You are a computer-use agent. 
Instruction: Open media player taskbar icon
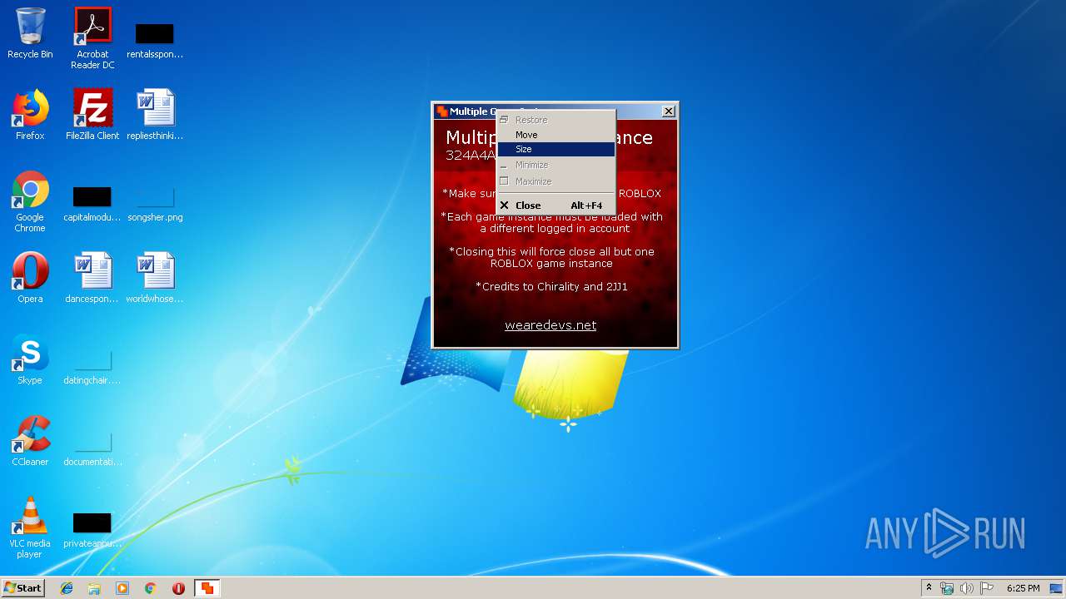click(x=122, y=588)
